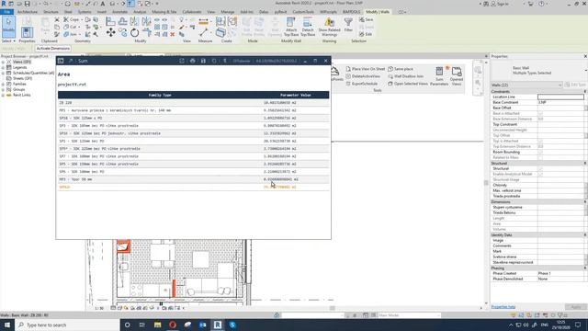Open File Explorer from the taskbar

(x=157, y=325)
